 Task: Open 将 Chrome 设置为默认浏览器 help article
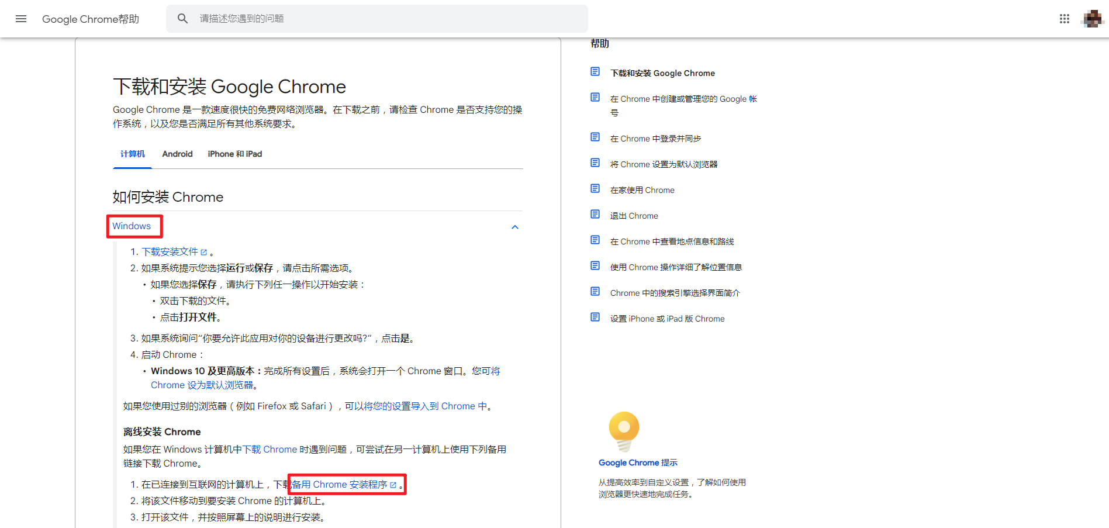(664, 164)
